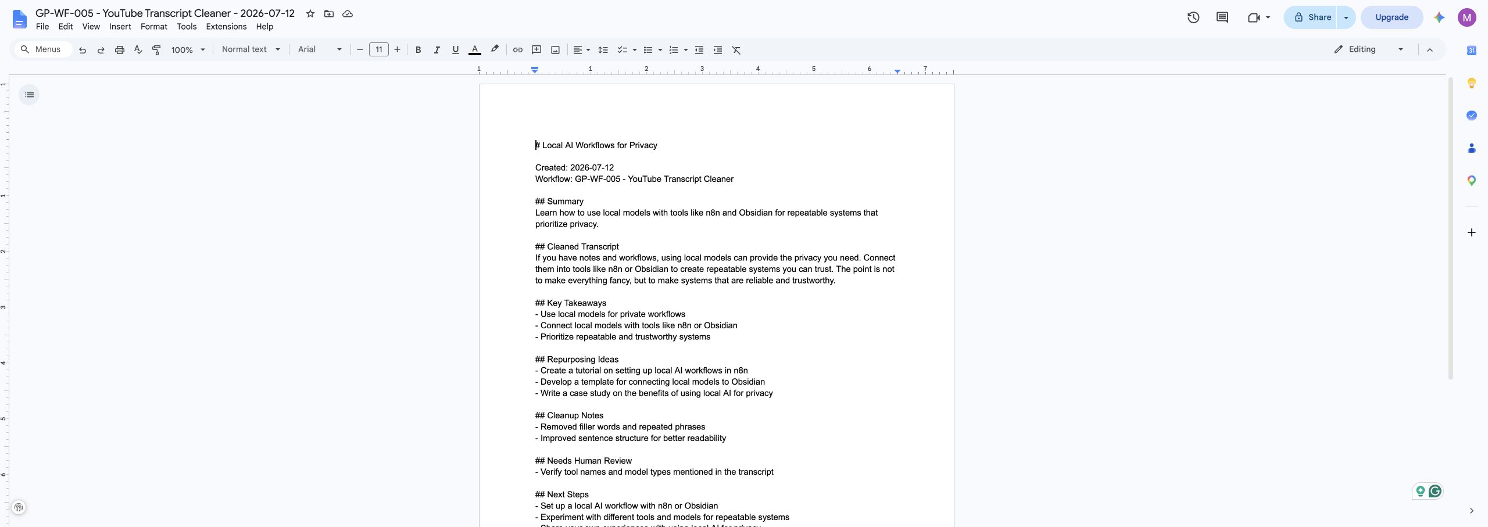Open the Gemini assistant
Image resolution: width=1488 pixels, height=527 pixels.
(x=1439, y=17)
